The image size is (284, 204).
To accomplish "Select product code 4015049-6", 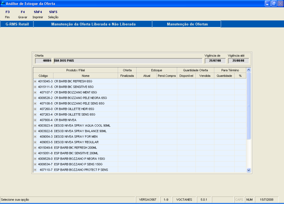I will pyautogui.click(x=45, y=148).
